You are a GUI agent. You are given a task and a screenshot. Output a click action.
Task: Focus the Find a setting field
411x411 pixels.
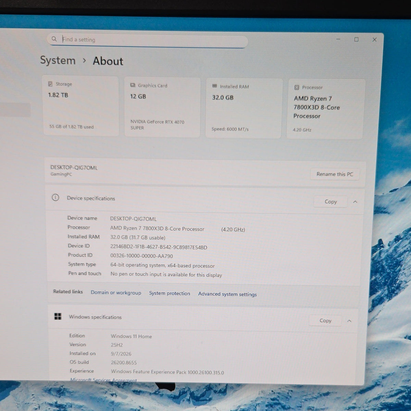click(147, 40)
